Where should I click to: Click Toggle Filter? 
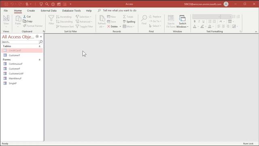tap(85, 26)
